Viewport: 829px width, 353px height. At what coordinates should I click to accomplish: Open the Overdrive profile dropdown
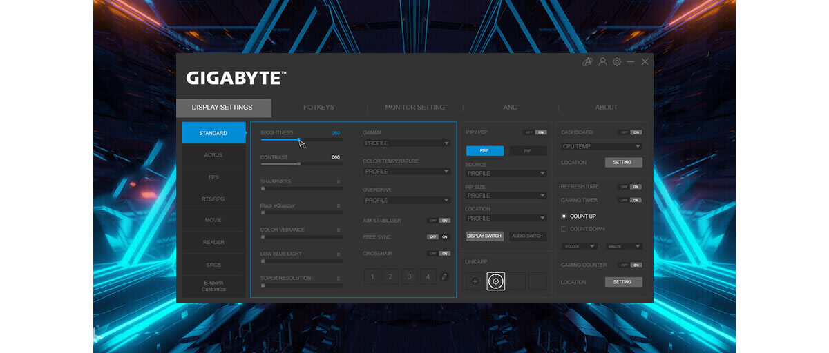point(407,201)
